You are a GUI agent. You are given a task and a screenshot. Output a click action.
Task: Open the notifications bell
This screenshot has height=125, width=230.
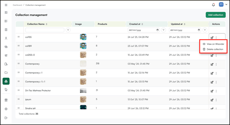(214, 5)
